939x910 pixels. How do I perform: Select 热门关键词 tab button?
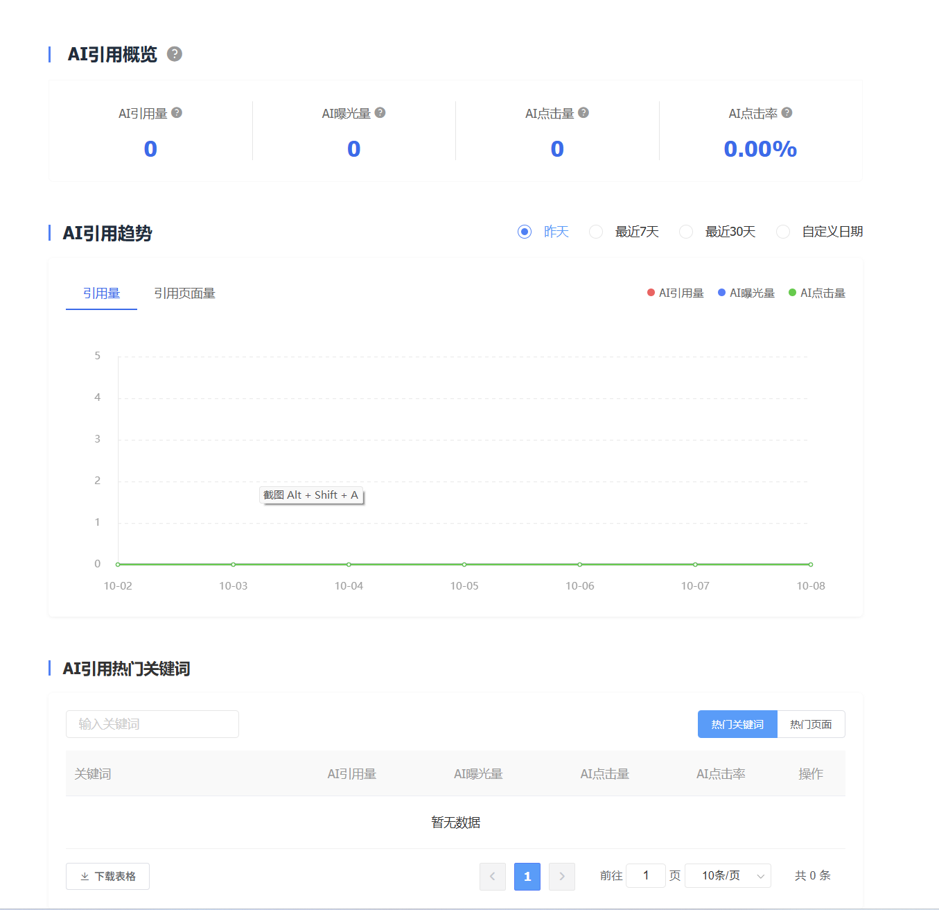pos(737,724)
